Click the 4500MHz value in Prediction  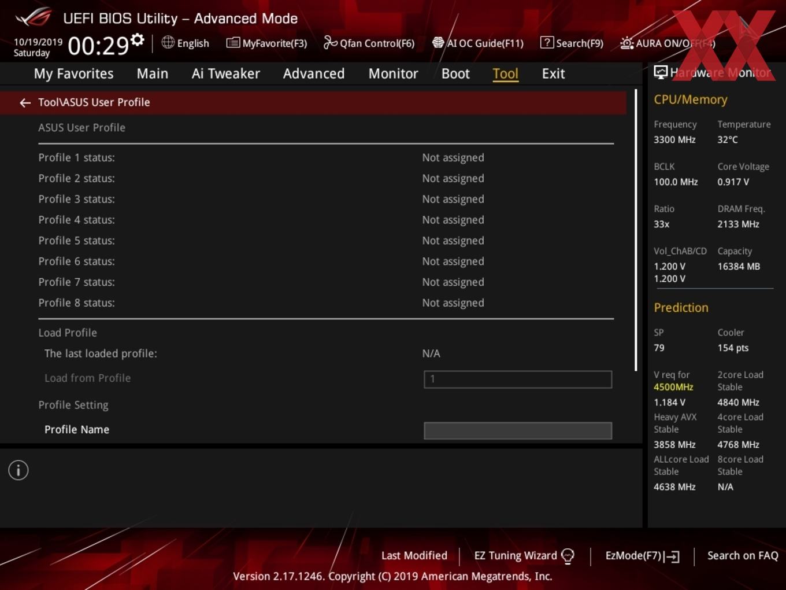click(673, 387)
